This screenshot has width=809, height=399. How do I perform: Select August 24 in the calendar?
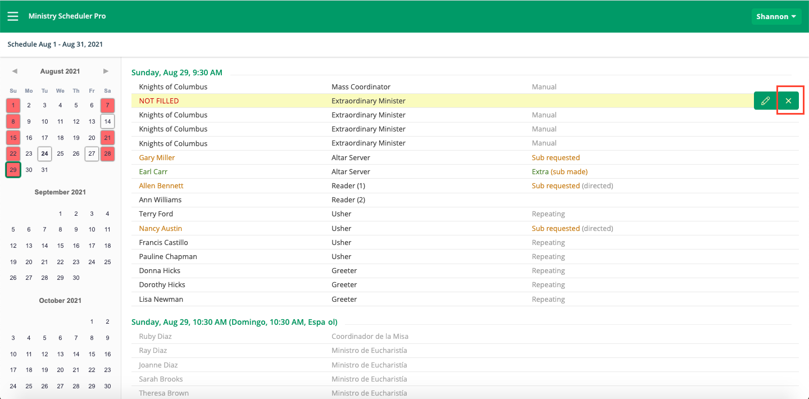coord(44,153)
